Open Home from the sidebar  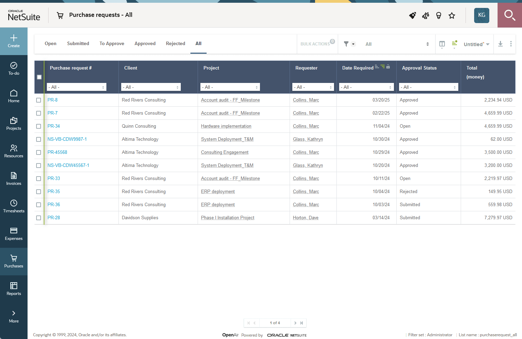[14, 96]
